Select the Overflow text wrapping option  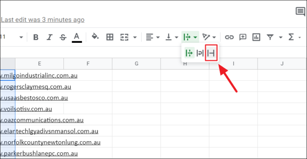tap(189, 53)
